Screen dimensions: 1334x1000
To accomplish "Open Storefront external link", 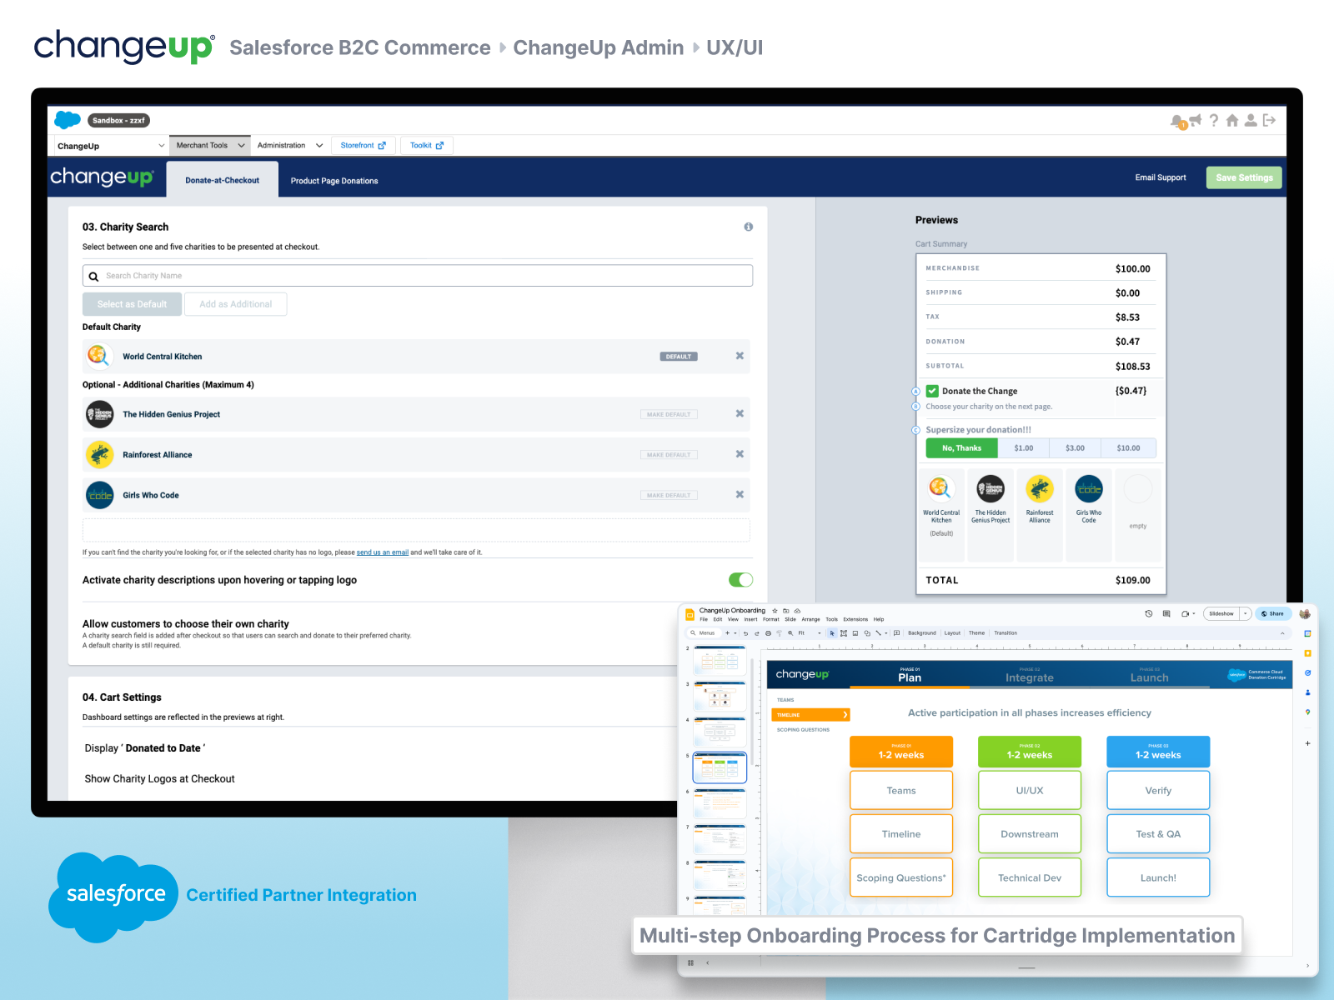I will coord(364,145).
